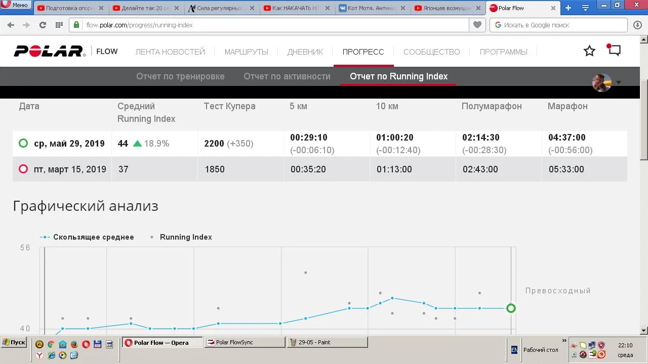Click the green padlock security icon

[76, 25]
